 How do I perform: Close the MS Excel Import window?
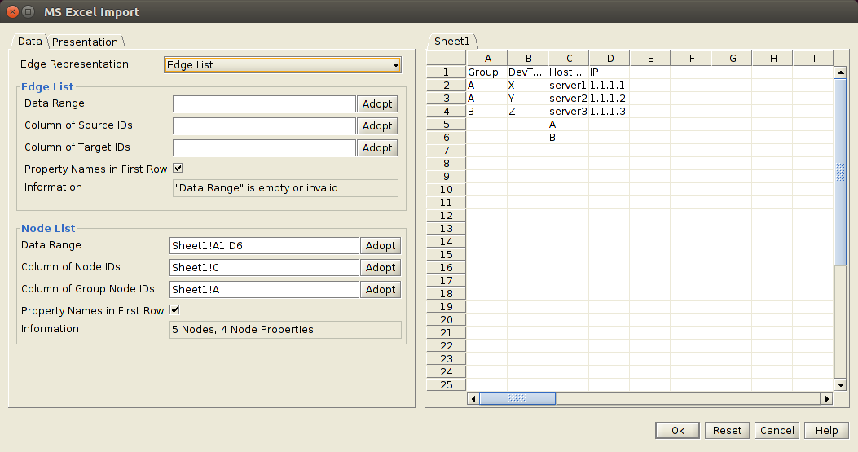click(12, 11)
